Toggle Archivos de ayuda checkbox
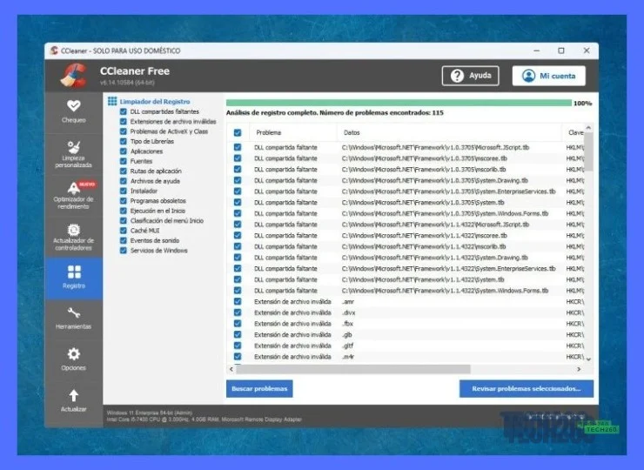The height and width of the screenshot is (470, 644). pos(124,181)
